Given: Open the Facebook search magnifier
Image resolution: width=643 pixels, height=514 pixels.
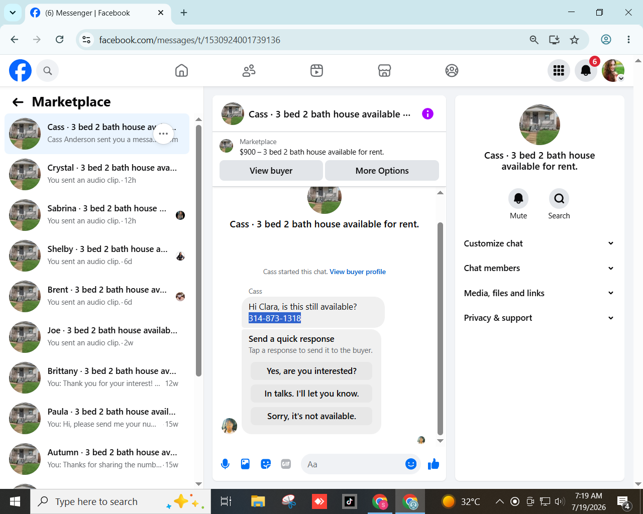Looking at the screenshot, I should (x=48, y=71).
